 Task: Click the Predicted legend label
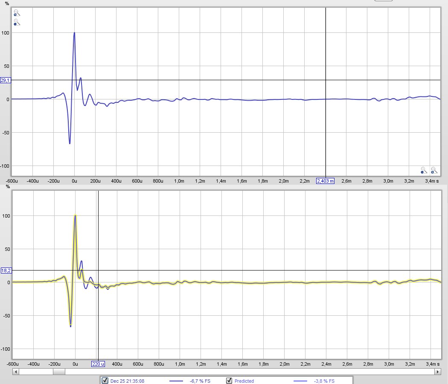[x=244, y=381]
